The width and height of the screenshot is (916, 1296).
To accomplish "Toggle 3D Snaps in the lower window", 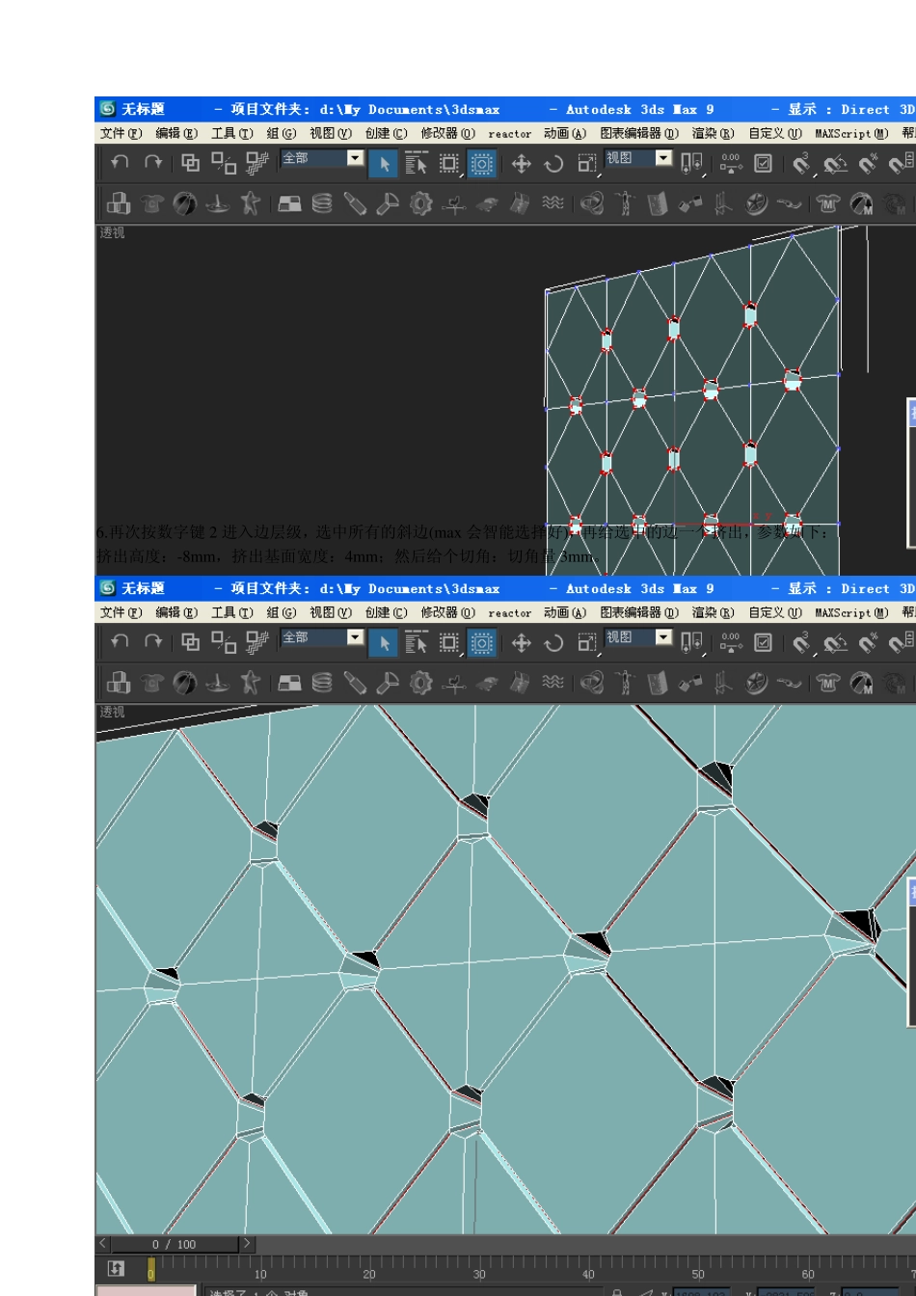I will (x=801, y=642).
